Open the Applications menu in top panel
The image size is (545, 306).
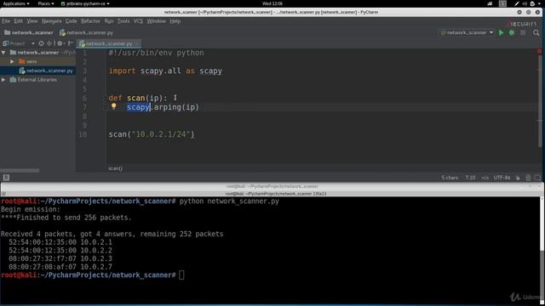pos(15,3)
